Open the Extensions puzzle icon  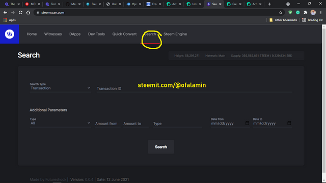[x=306, y=12]
